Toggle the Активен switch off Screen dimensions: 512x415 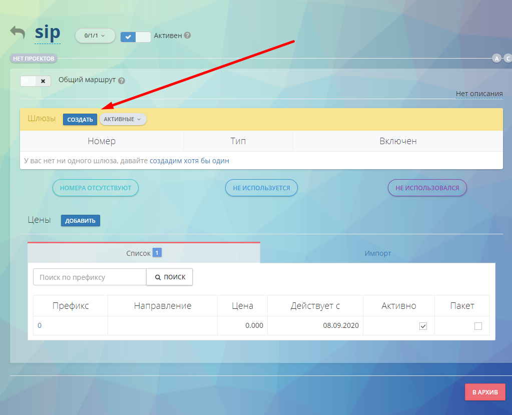coord(135,37)
